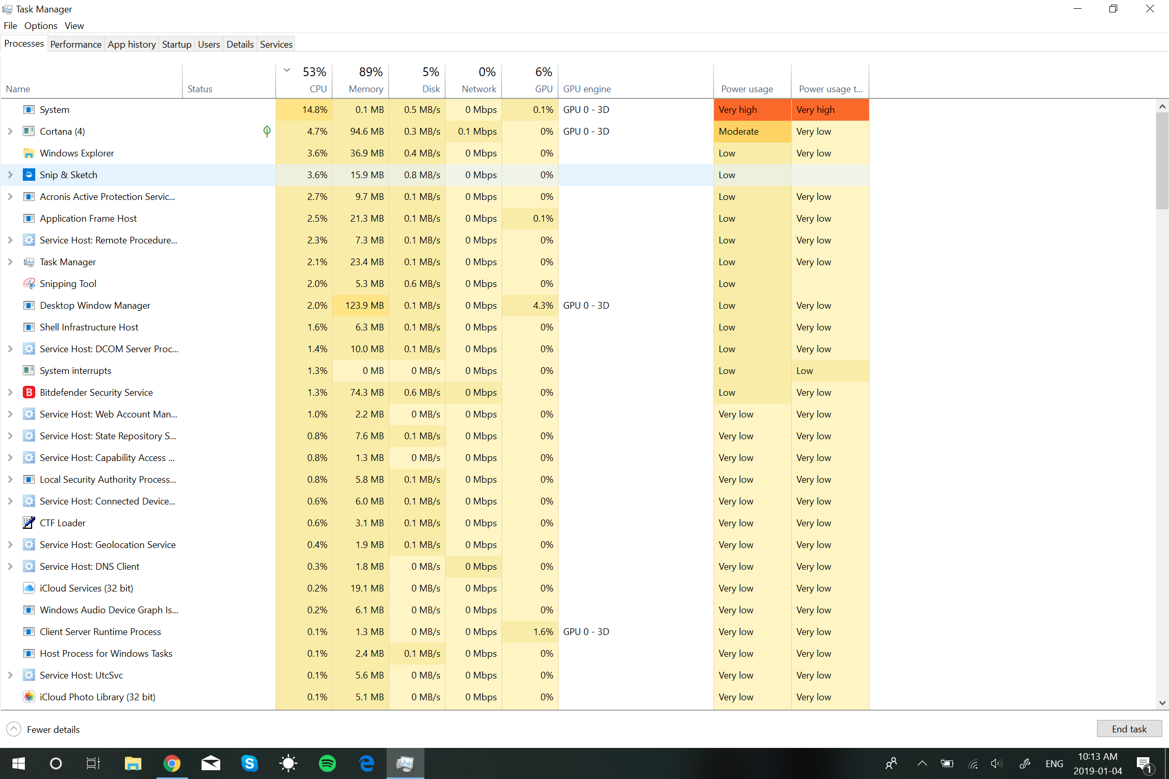
Task: Click the iCloud Photo Library icon
Action: click(29, 697)
